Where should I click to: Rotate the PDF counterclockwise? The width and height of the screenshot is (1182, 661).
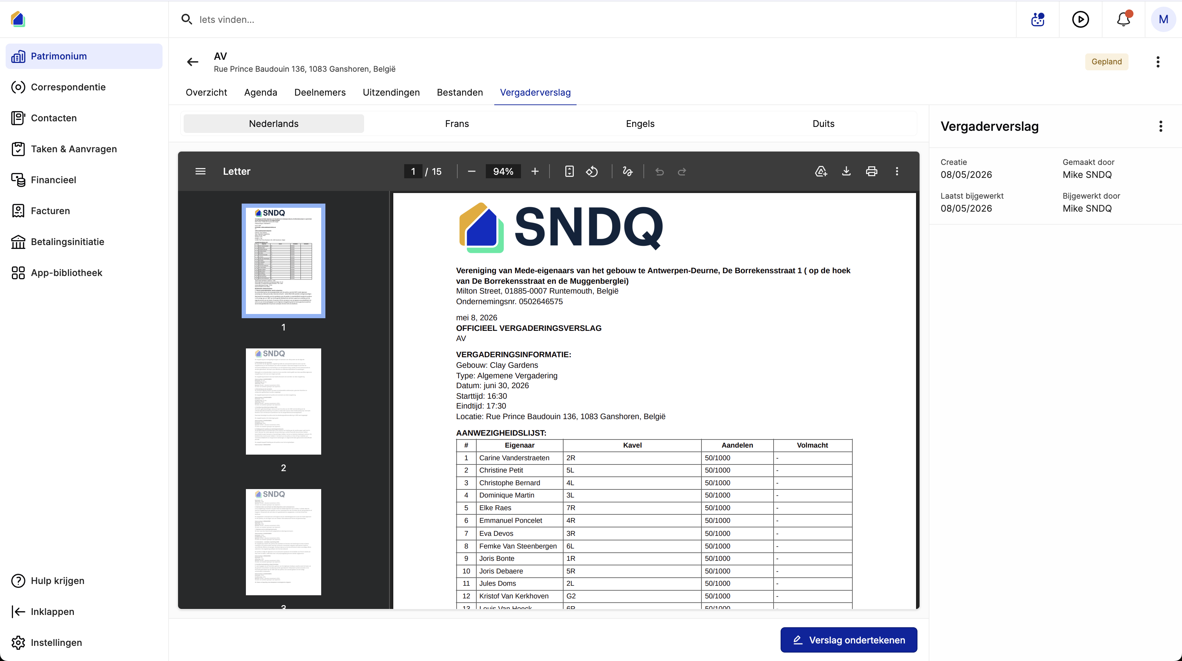pos(592,171)
